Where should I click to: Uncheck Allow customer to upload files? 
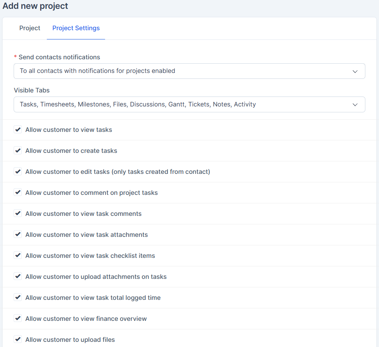coord(18,340)
